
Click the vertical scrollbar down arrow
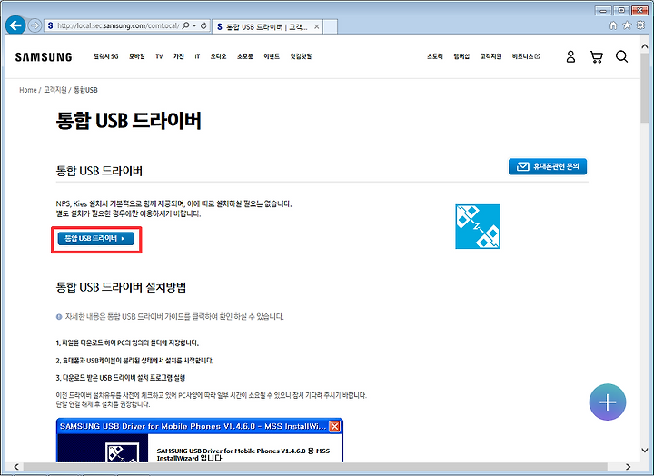[645, 451]
